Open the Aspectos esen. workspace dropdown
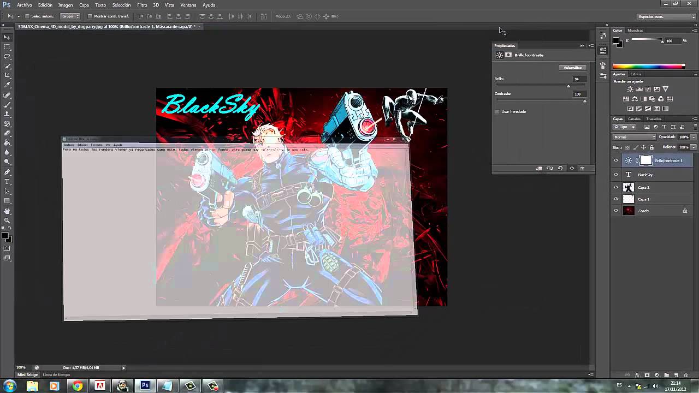Screen dimensions: 699x393 [x=666, y=16]
